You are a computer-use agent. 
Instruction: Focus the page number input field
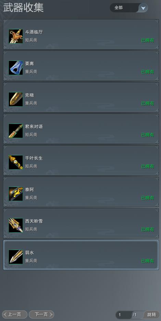coord(124,315)
